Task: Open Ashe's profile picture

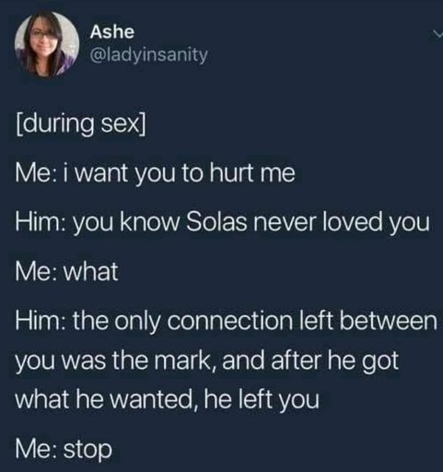Action: click(x=47, y=44)
